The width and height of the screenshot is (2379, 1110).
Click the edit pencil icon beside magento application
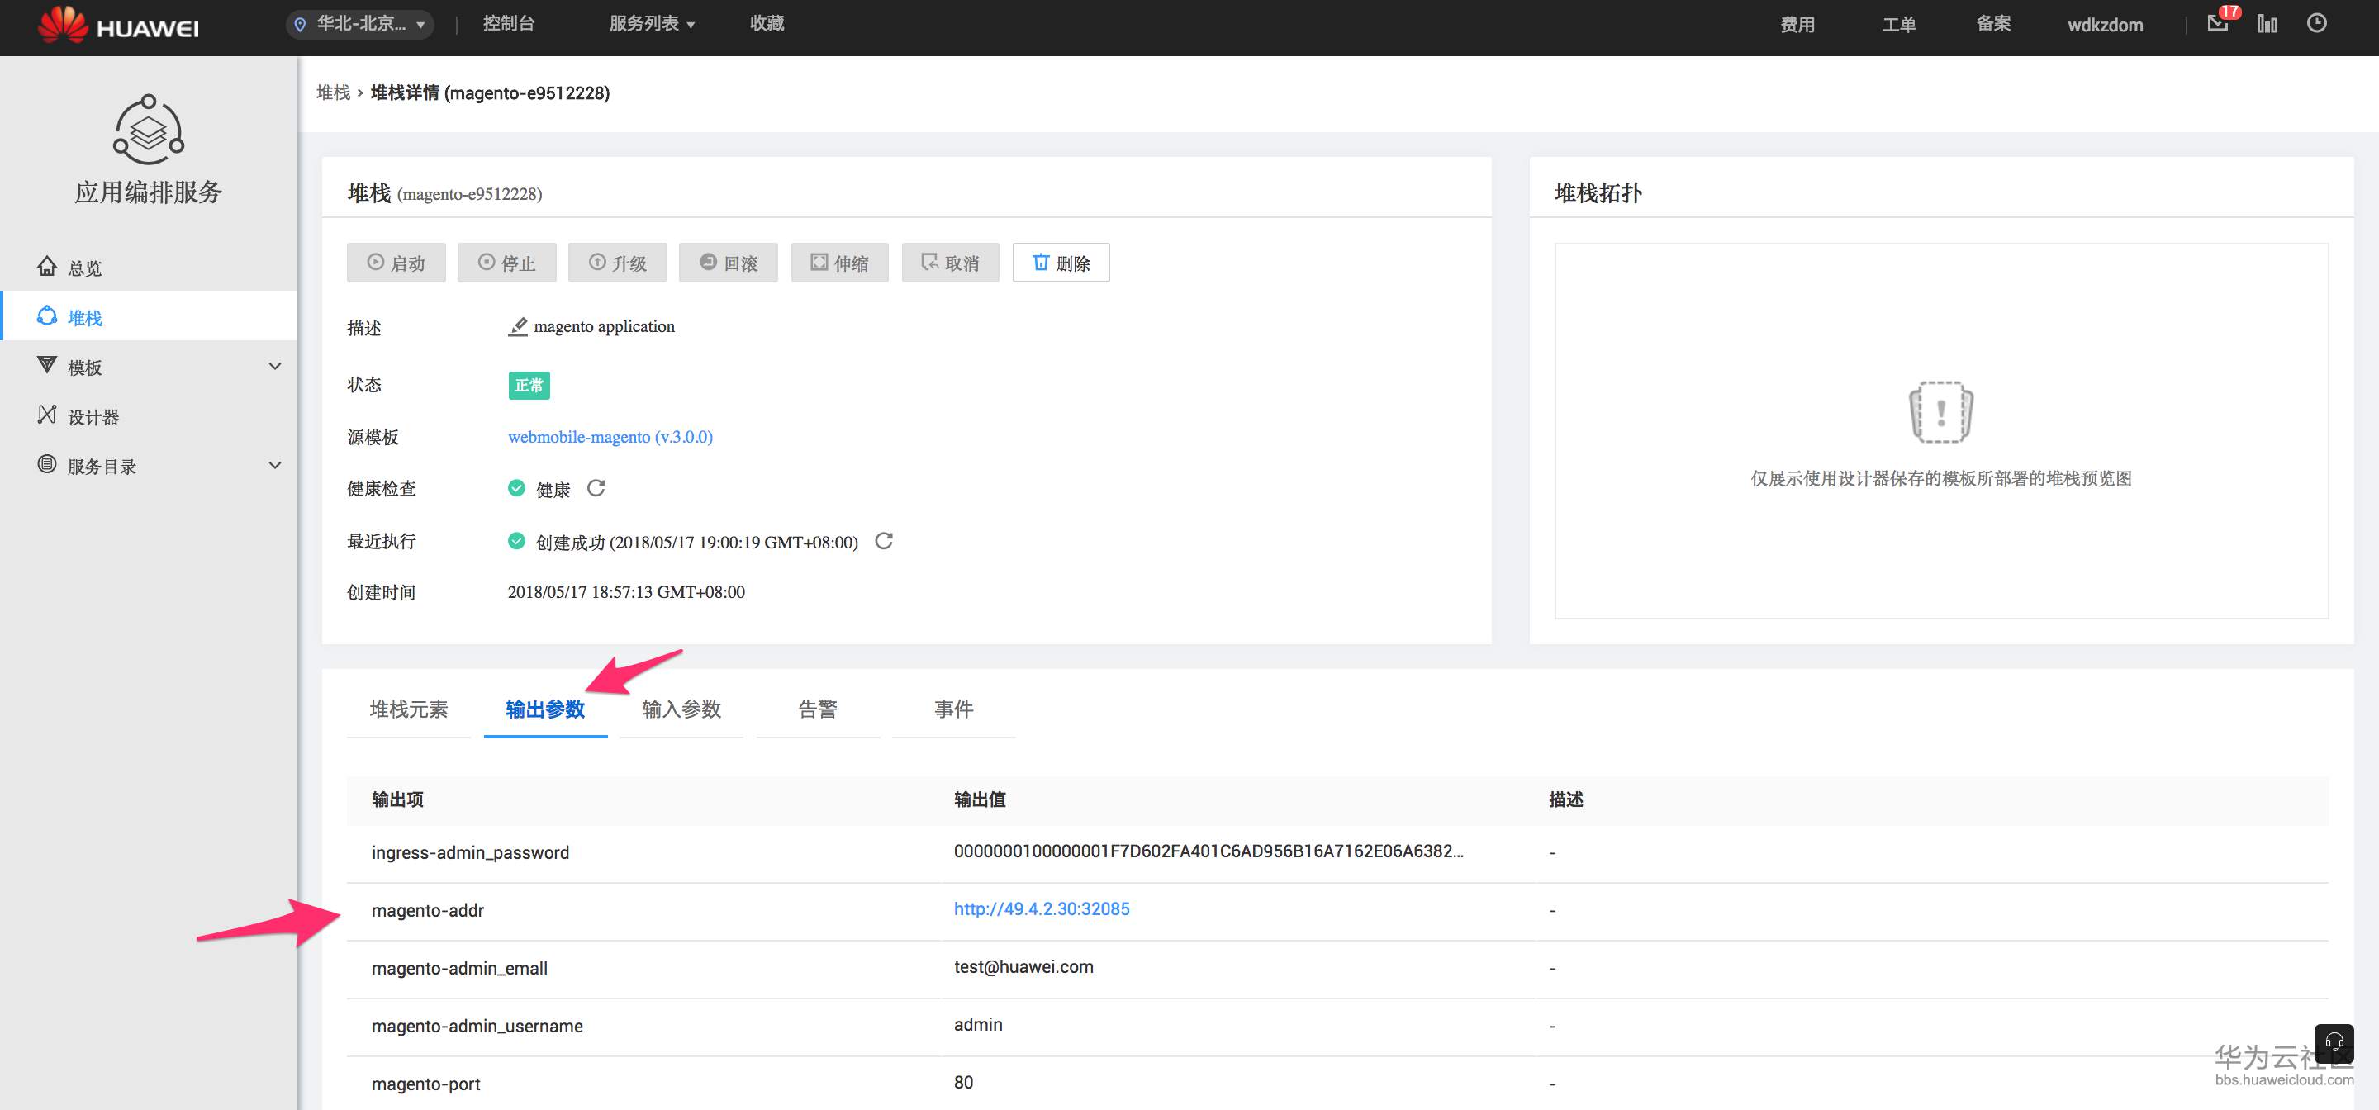pos(518,327)
